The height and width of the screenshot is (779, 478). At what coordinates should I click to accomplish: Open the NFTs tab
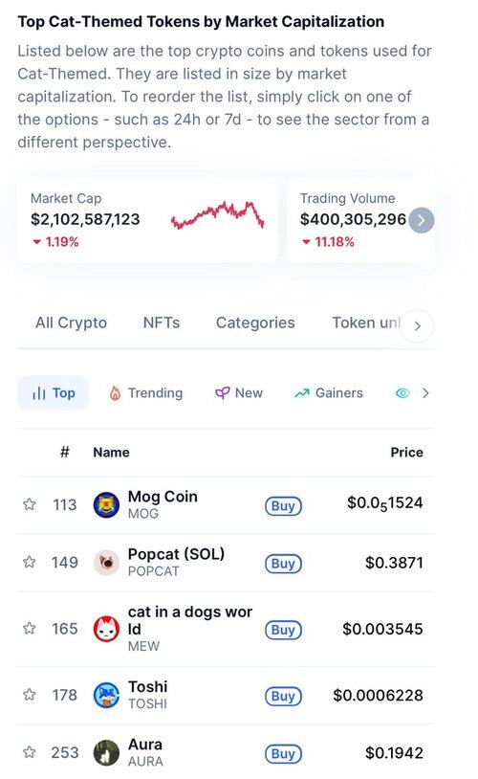[162, 323]
